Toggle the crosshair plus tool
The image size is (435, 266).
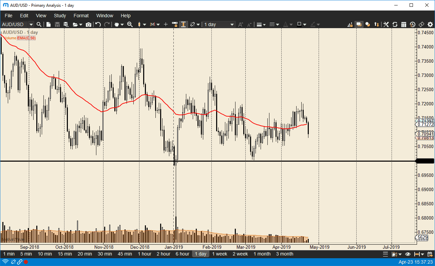(166, 24)
